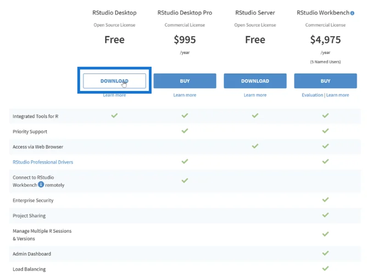Click the /year label under $995
Screen dimensions: 367x276
[x=185, y=53]
